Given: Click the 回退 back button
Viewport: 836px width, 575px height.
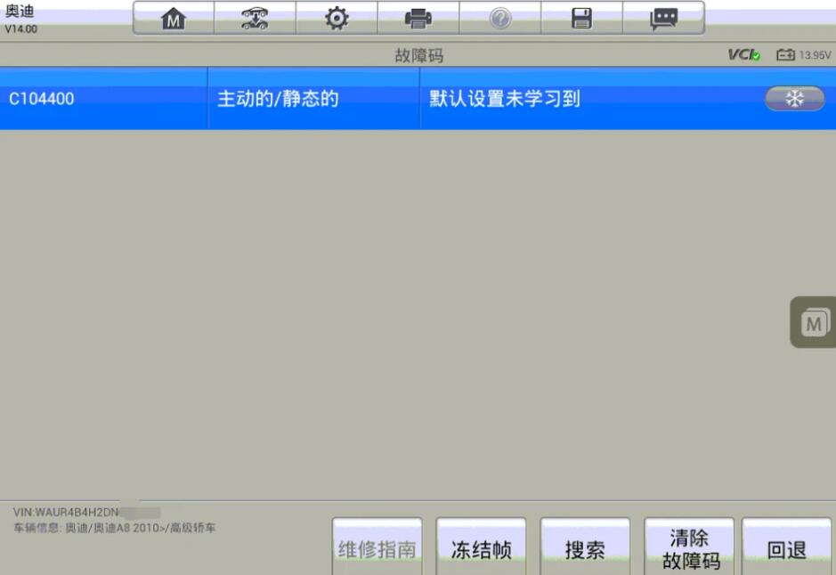Looking at the screenshot, I should [x=787, y=549].
